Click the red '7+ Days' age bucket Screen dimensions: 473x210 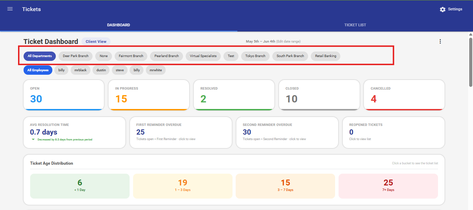coord(388,186)
